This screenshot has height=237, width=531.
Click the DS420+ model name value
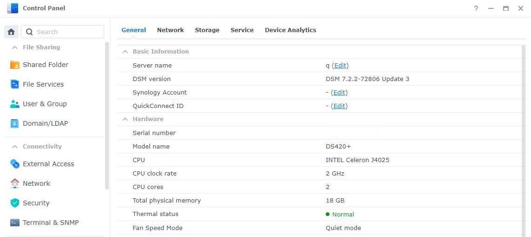pyautogui.click(x=338, y=147)
